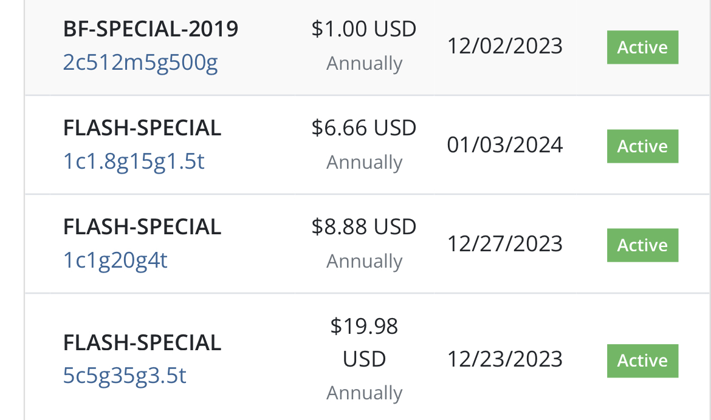Select the $8.88 USD price
Image resolution: width=711 pixels, height=420 pixels.
363,227
